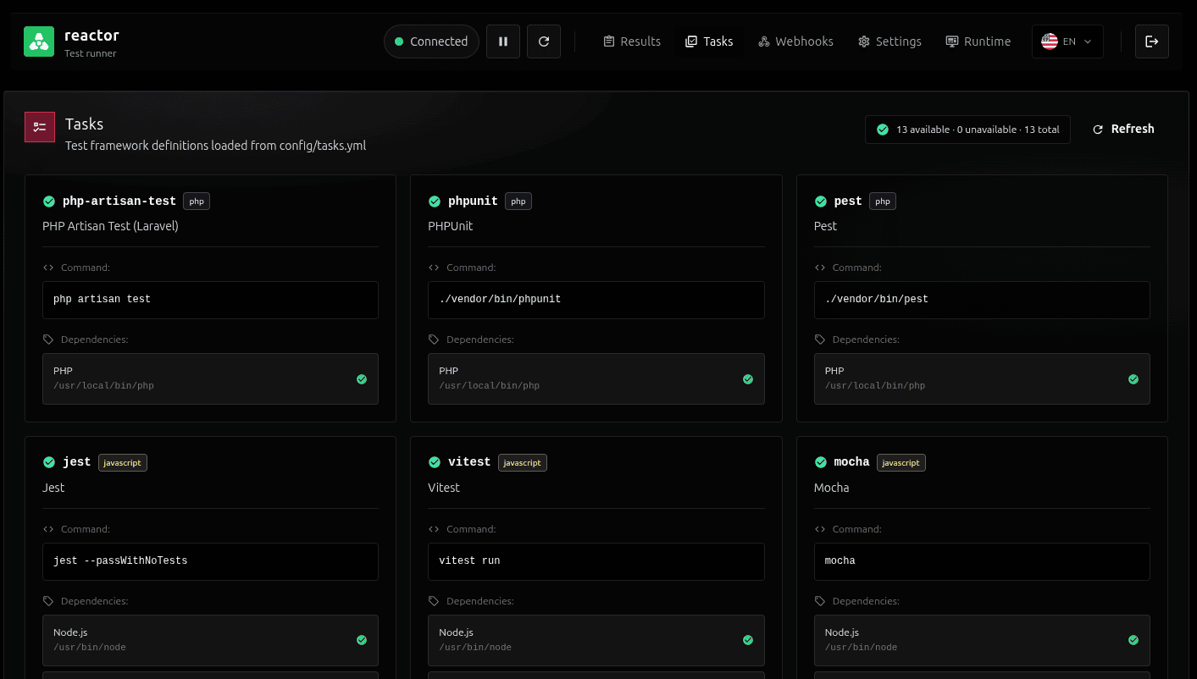
Task: Click the code icon beside jest Command label
Action: pos(48,529)
